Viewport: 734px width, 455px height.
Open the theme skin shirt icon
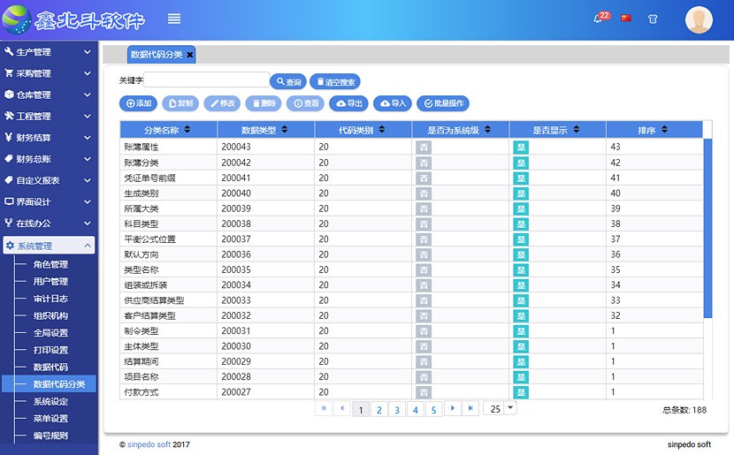click(653, 19)
